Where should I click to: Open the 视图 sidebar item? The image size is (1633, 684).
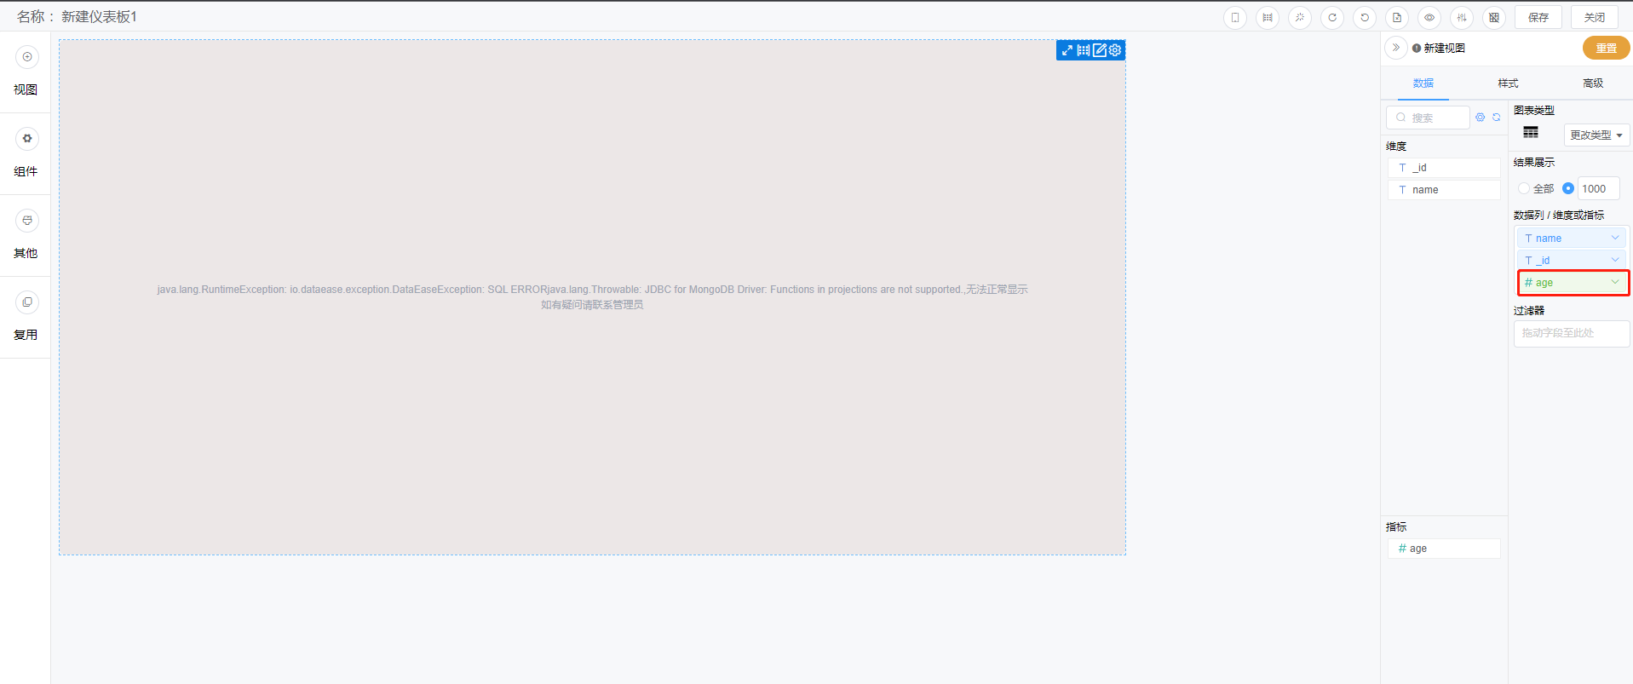pos(26,72)
